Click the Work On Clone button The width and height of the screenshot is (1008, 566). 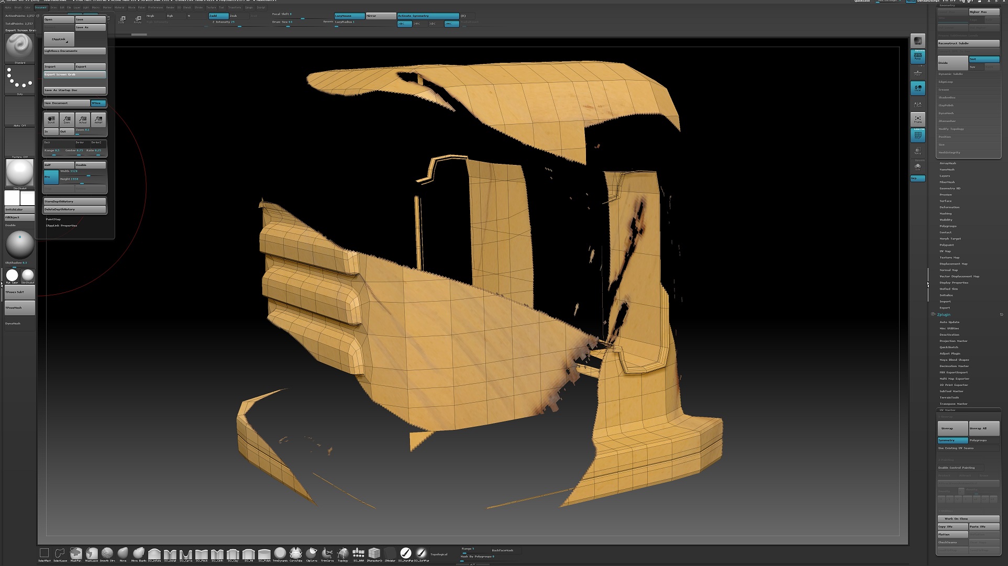click(x=969, y=518)
